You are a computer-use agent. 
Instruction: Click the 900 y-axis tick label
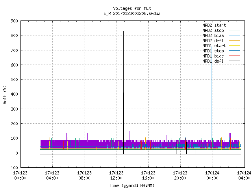coord(14,21)
